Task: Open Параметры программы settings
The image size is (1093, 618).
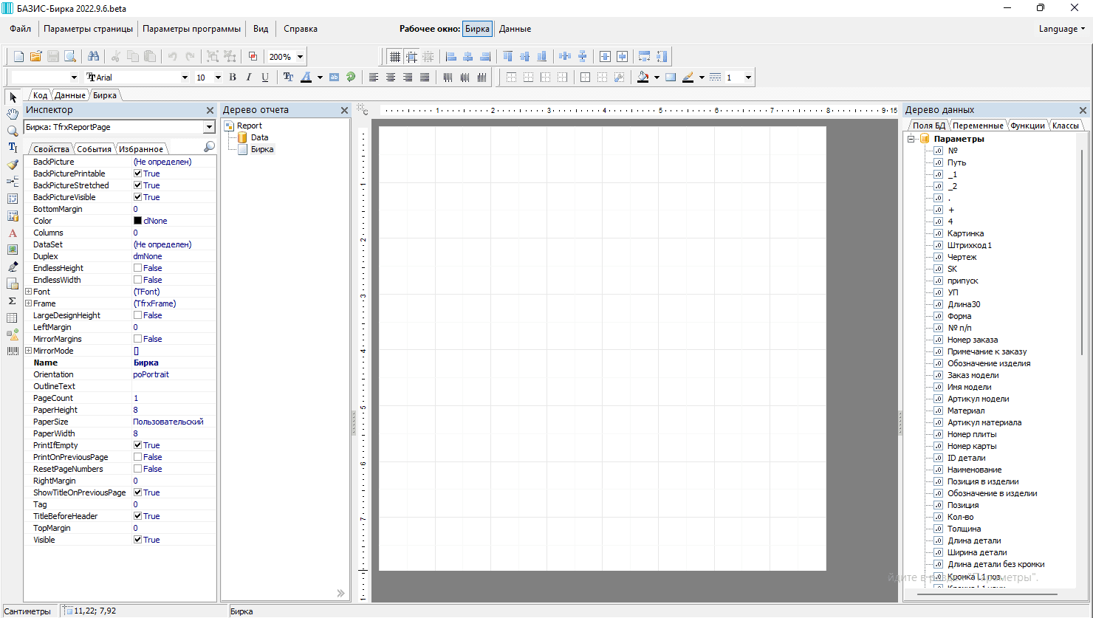Action: (x=192, y=29)
